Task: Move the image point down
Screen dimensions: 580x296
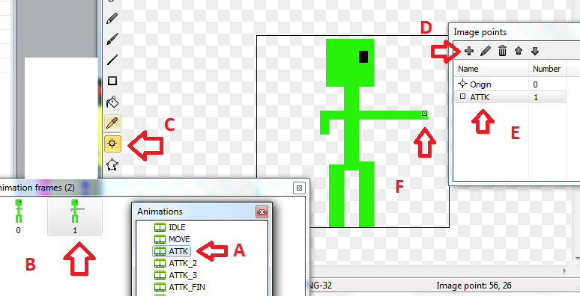Action: coord(535,51)
